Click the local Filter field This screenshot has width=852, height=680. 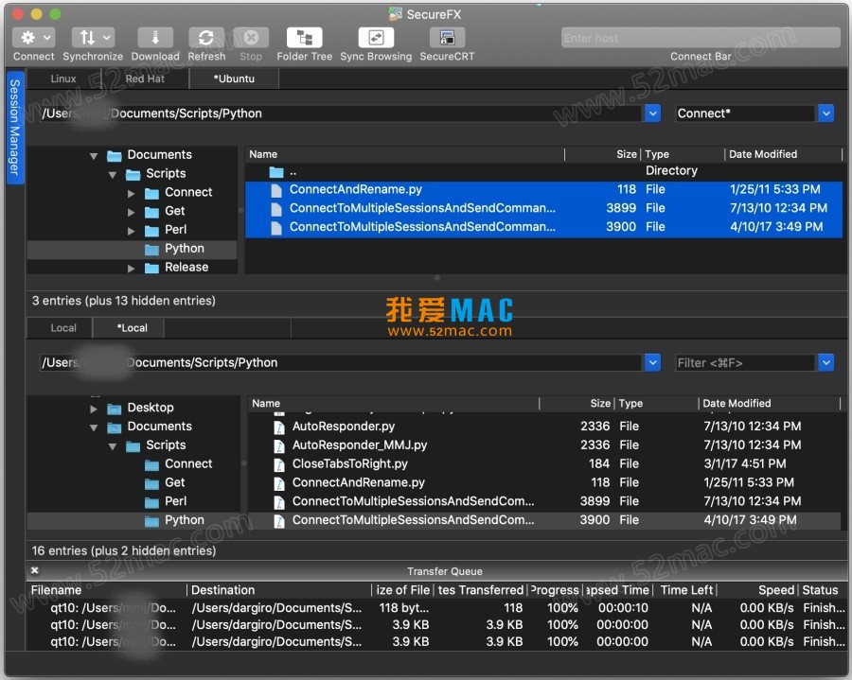click(747, 362)
